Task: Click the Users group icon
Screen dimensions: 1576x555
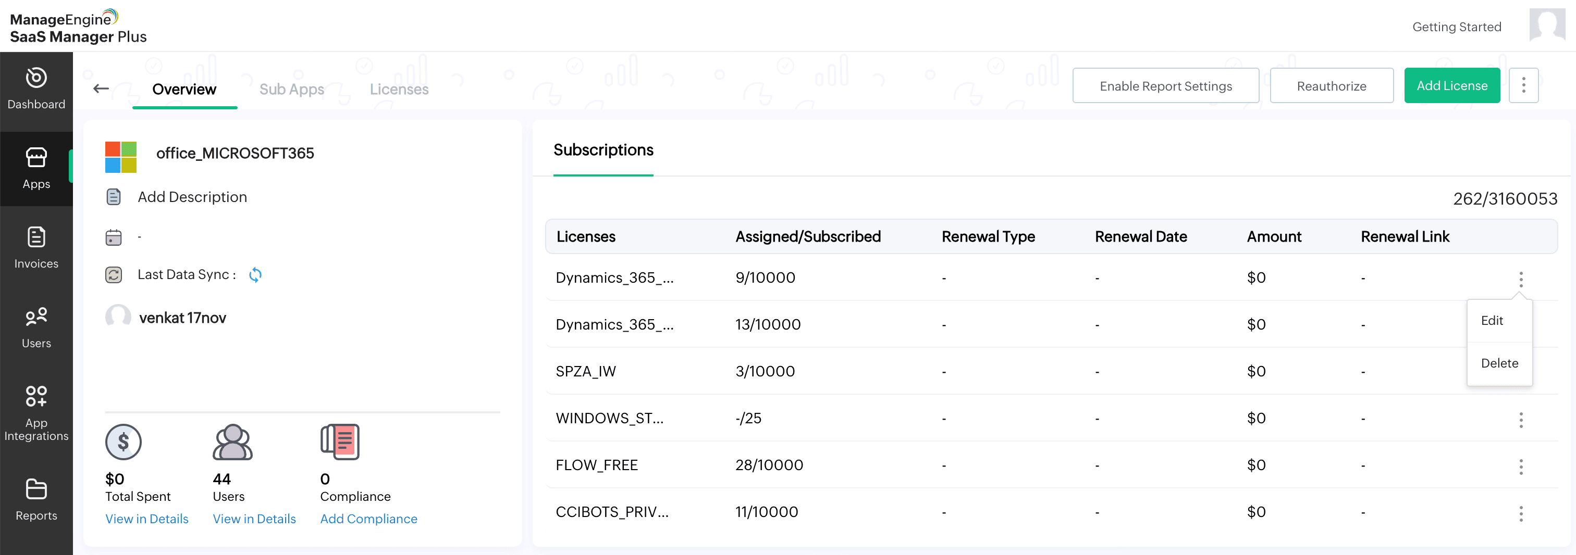Action: [x=232, y=442]
